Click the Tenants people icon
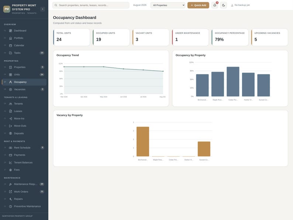The height and width of the screenshot is (220, 293). point(10,104)
